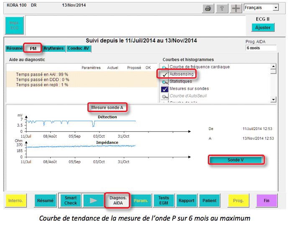Select the Courbe de fréquence cardiaque icon
Image resolution: width=289 pixels, height=229 pixels.
click(x=165, y=67)
